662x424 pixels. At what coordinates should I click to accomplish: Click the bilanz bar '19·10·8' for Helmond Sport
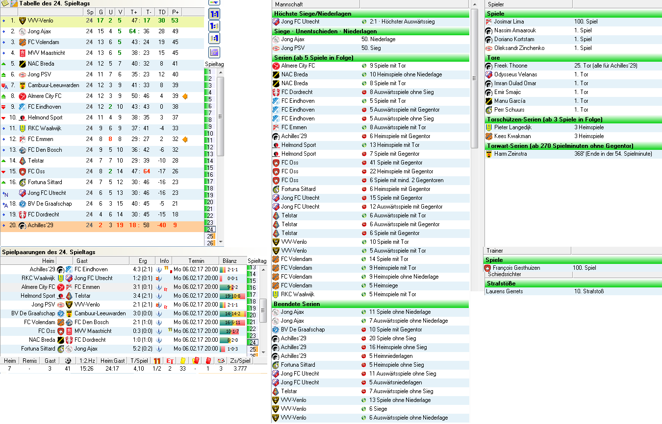click(233, 296)
